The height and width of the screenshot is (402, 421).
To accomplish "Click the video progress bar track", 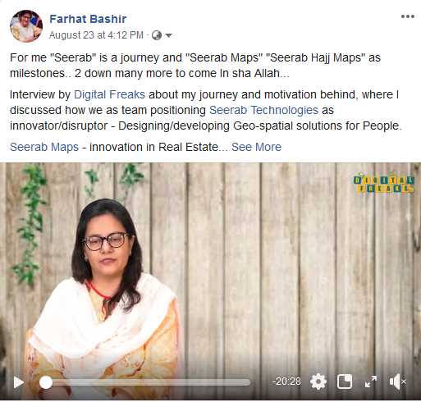I will tap(144, 382).
